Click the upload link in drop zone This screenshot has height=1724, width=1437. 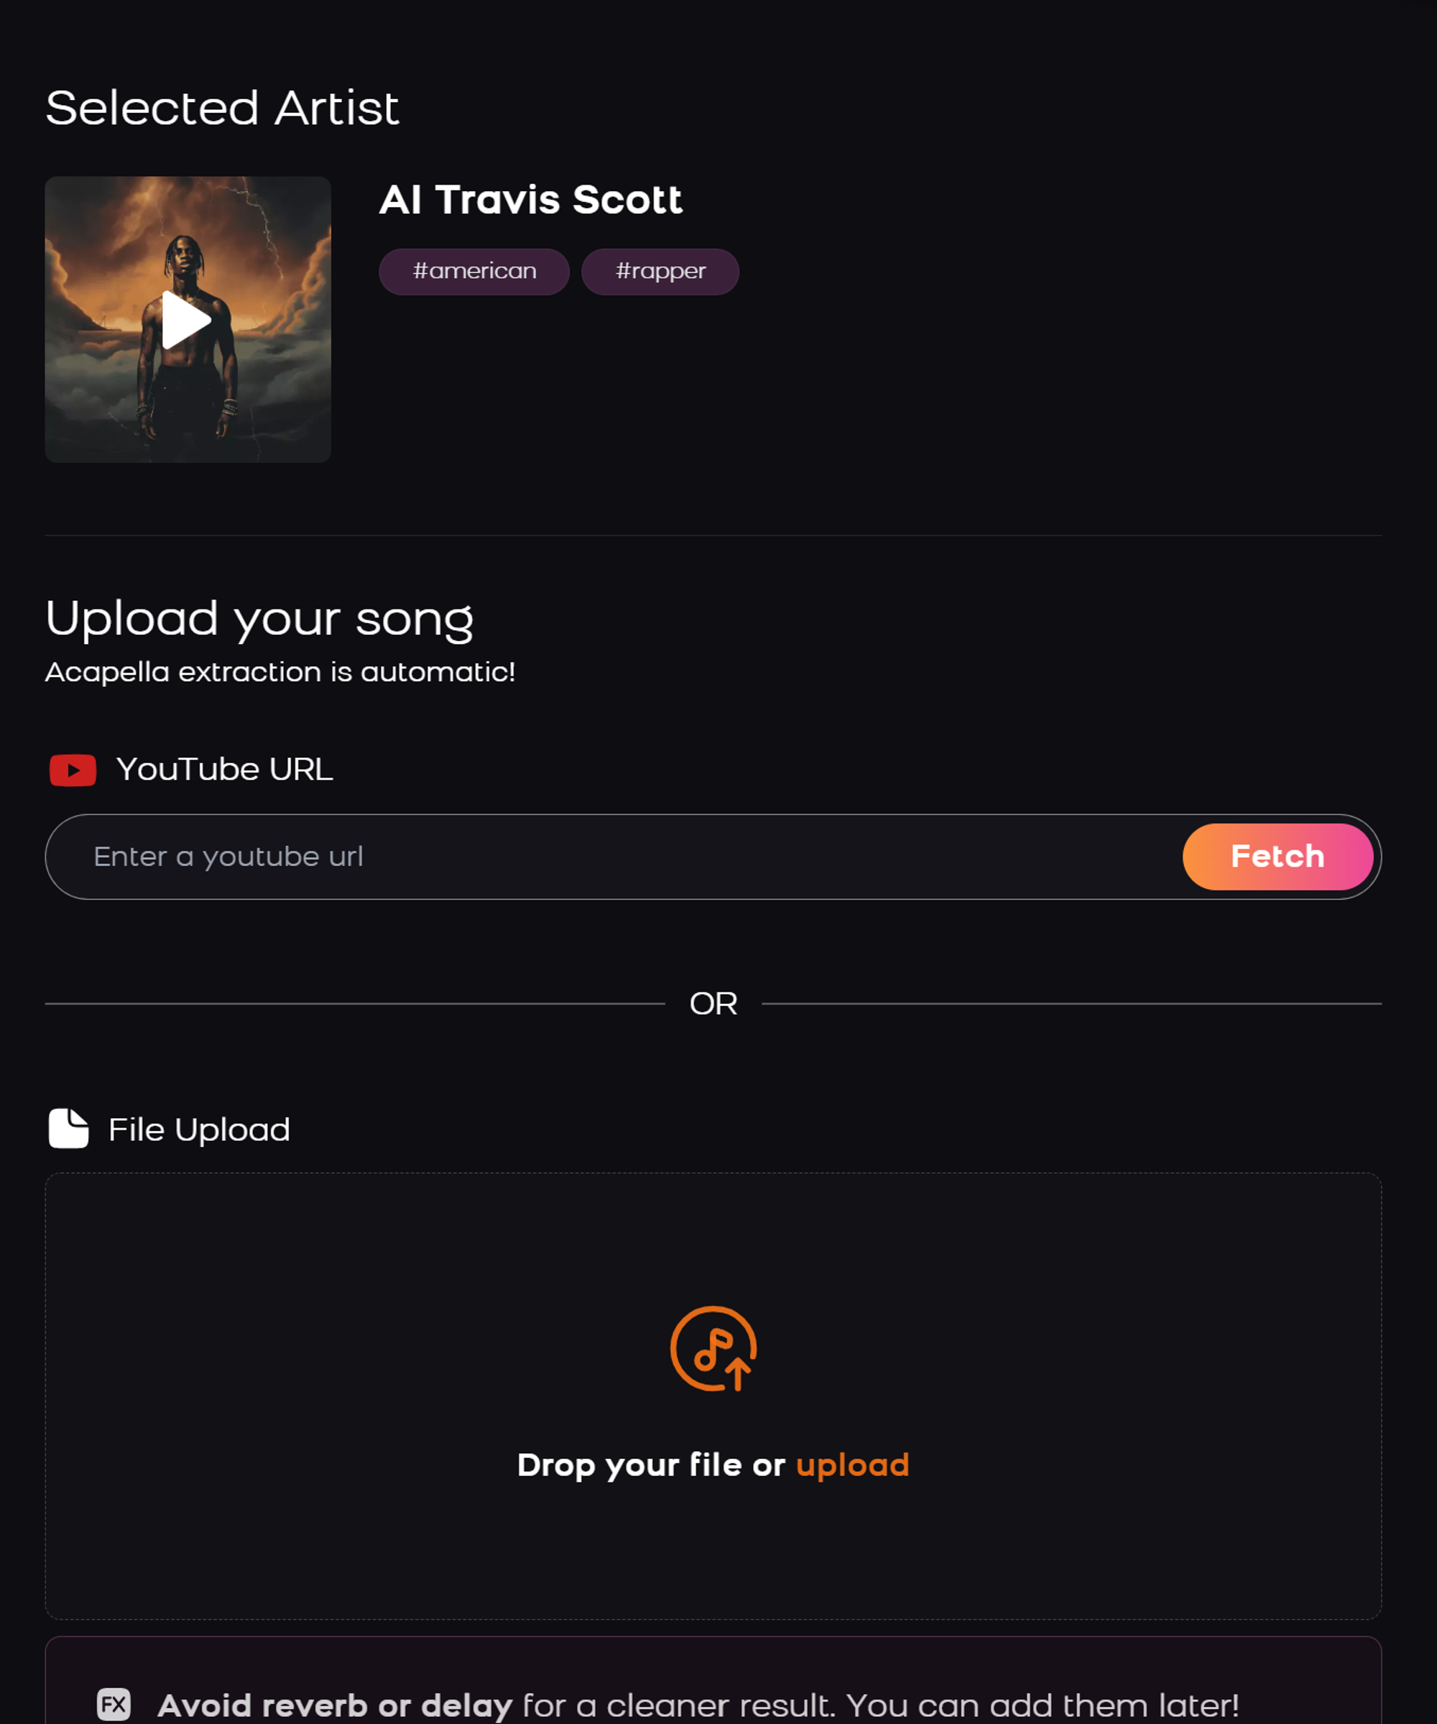click(x=853, y=1463)
